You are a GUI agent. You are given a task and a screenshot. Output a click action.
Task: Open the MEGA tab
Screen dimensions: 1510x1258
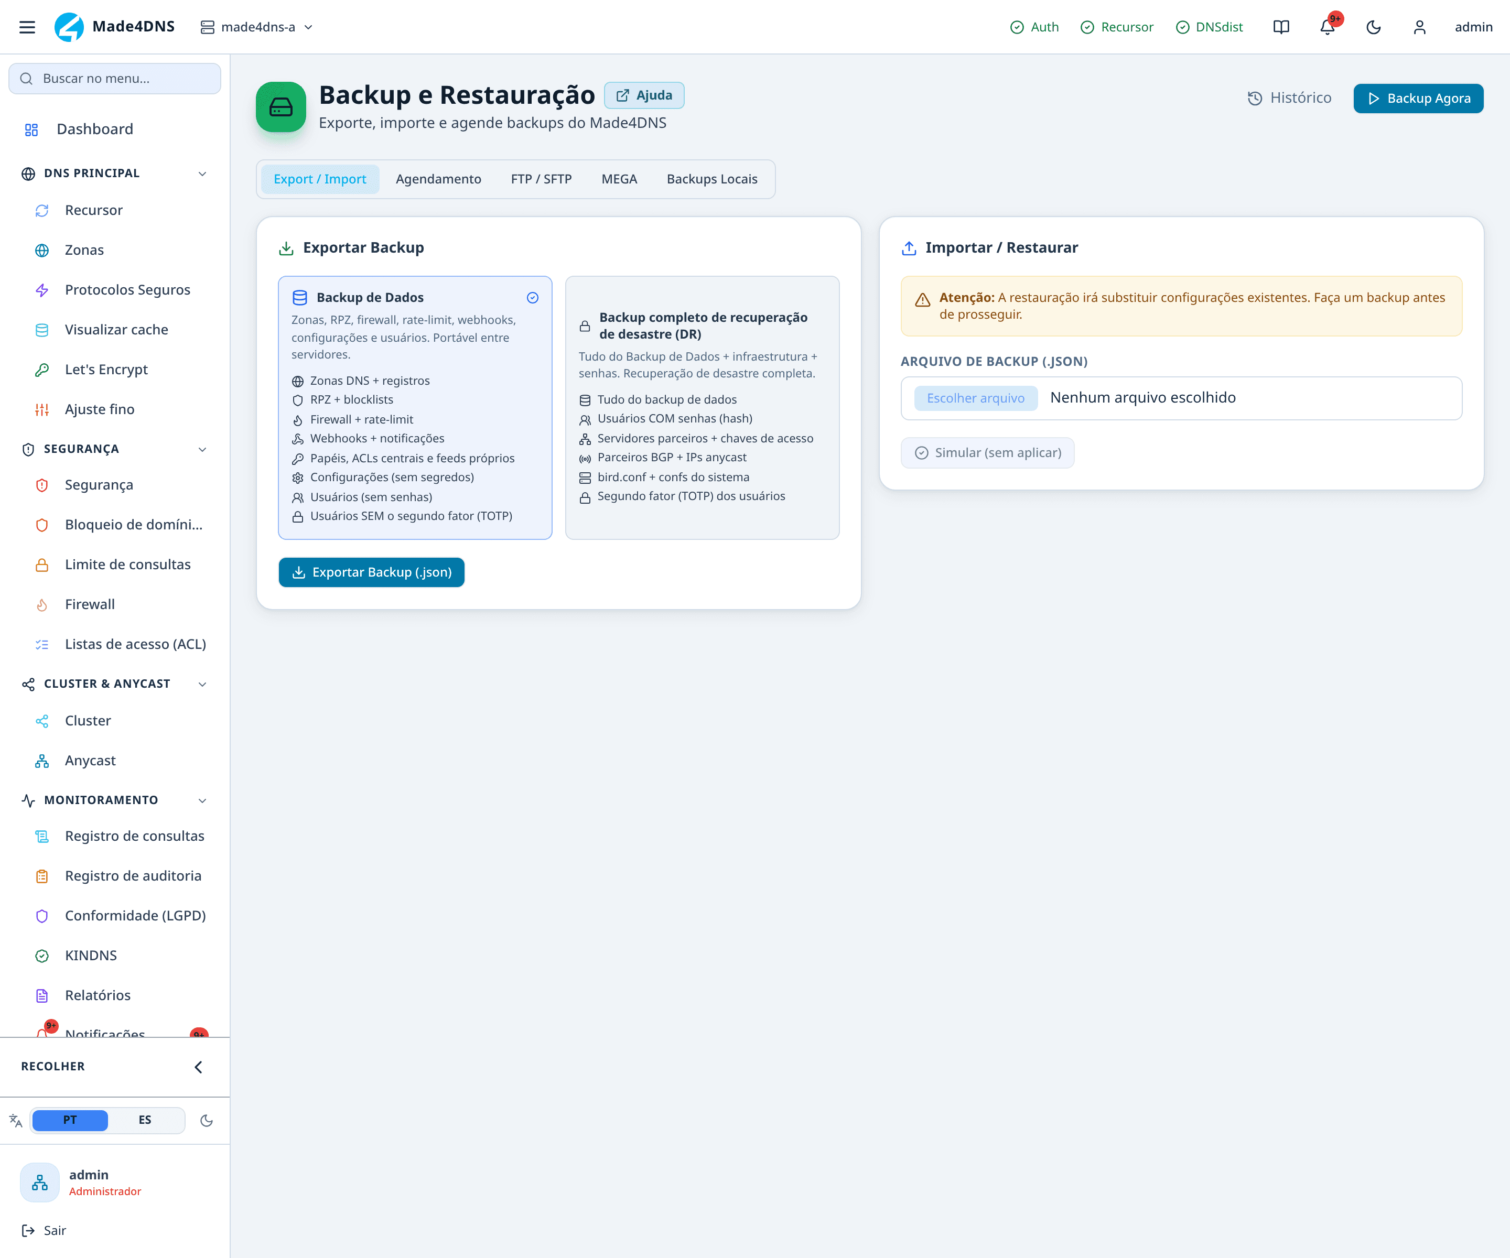pyautogui.click(x=619, y=179)
